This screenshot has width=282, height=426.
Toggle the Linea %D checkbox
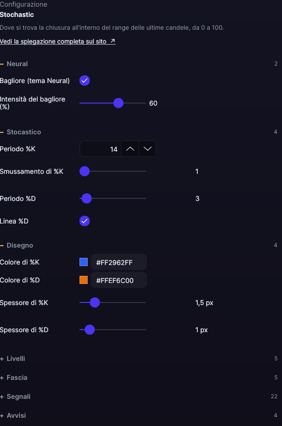pyautogui.click(x=85, y=221)
